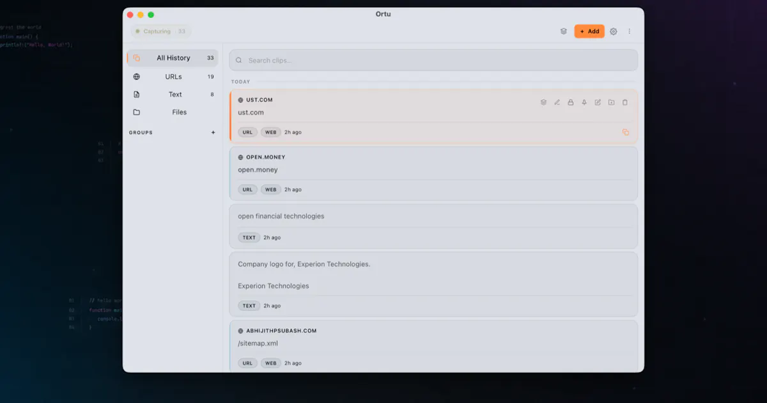The image size is (767, 403).
Task: Click stack icon on ust.com clip
Action: pyautogui.click(x=543, y=102)
